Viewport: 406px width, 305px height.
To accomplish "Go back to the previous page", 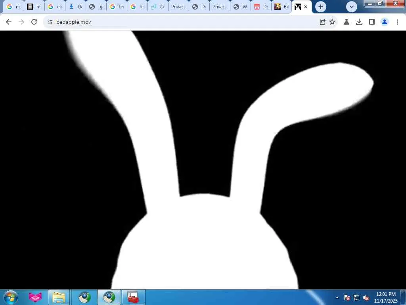I will coord(9,22).
